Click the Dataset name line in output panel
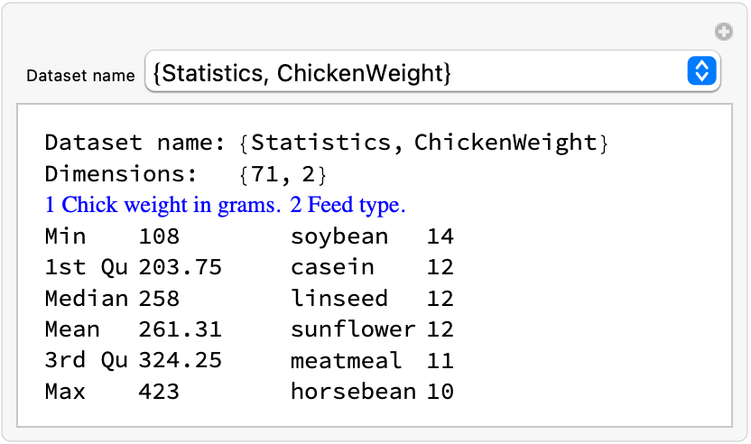 pyautogui.click(x=328, y=143)
